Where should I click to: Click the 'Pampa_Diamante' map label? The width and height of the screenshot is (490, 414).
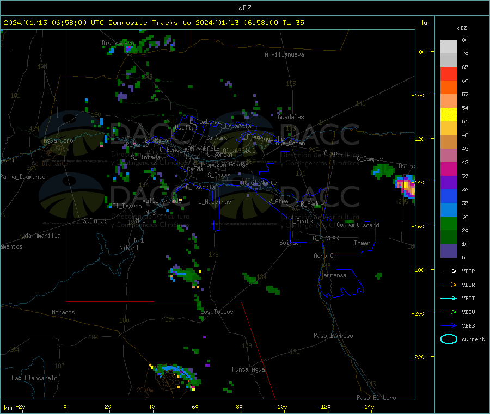[23, 177]
